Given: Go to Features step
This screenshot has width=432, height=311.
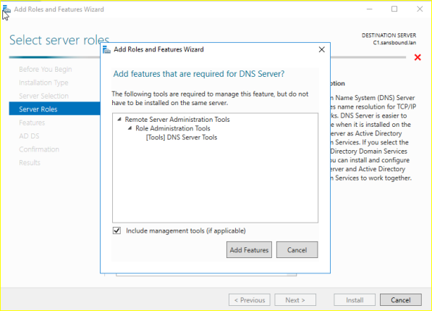Looking at the screenshot, I should [32, 123].
